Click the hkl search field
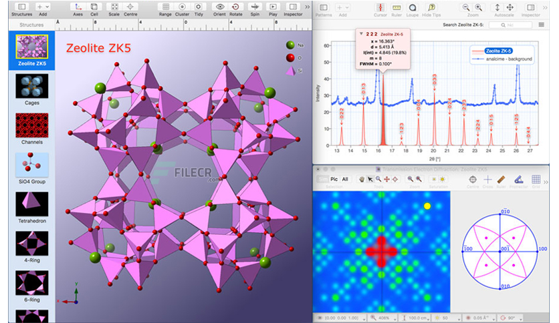The width and height of the screenshot is (559, 323). pyautogui.click(x=510, y=25)
